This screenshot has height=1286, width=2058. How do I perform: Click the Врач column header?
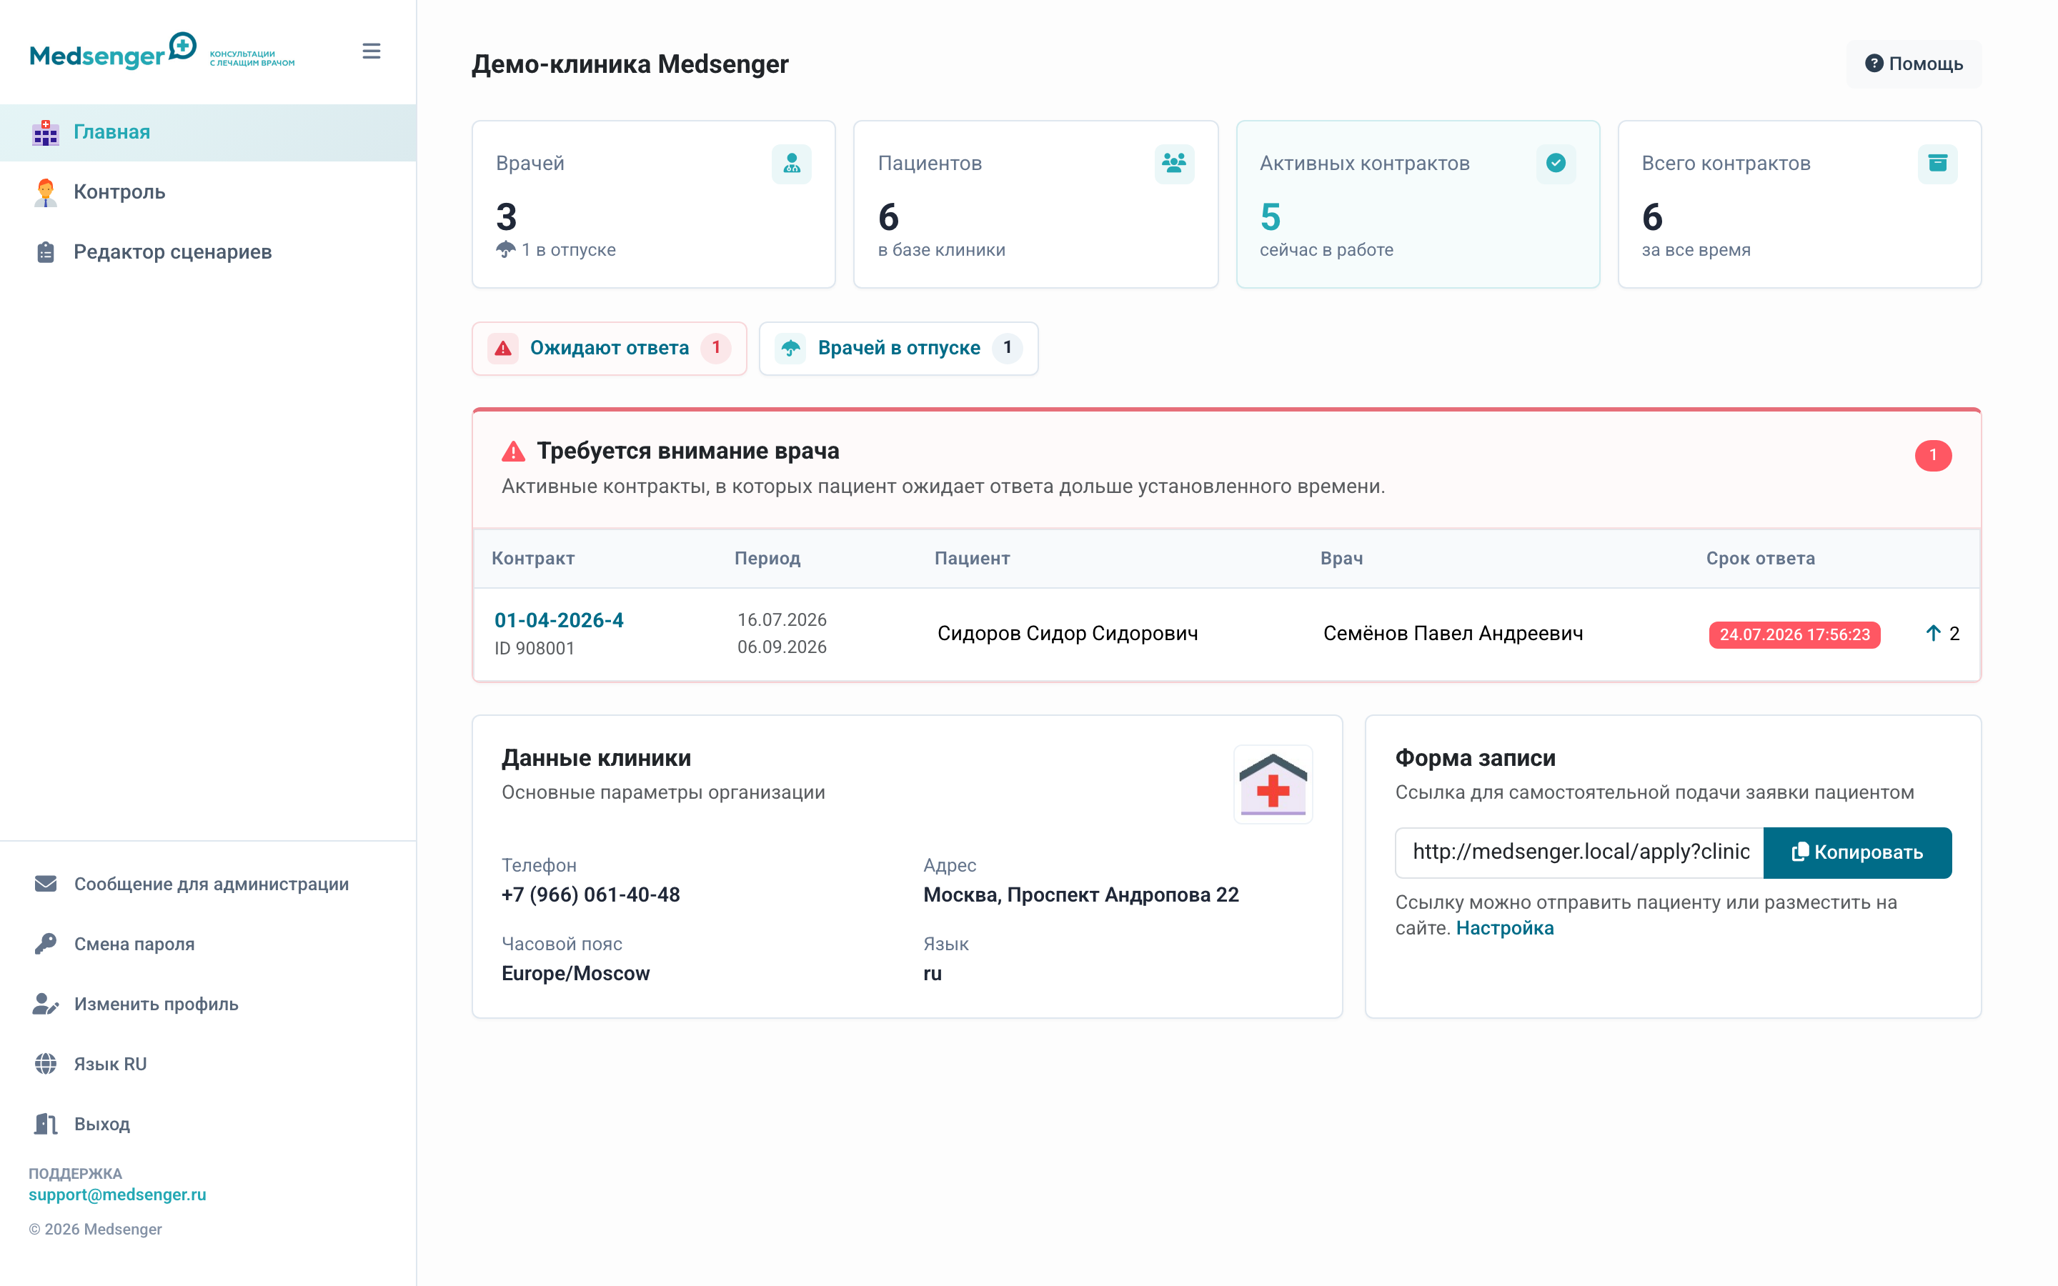point(1341,559)
